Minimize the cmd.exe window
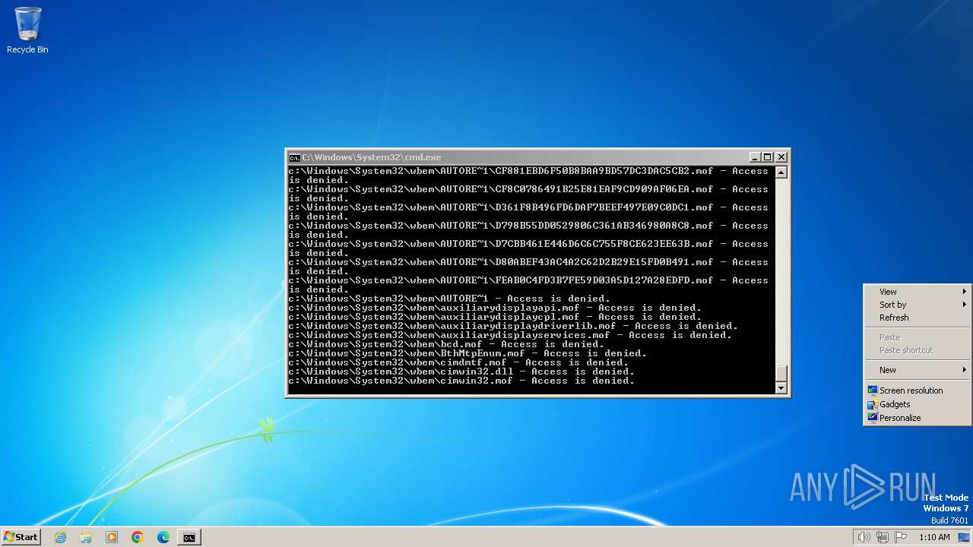The image size is (973, 547). tap(755, 157)
